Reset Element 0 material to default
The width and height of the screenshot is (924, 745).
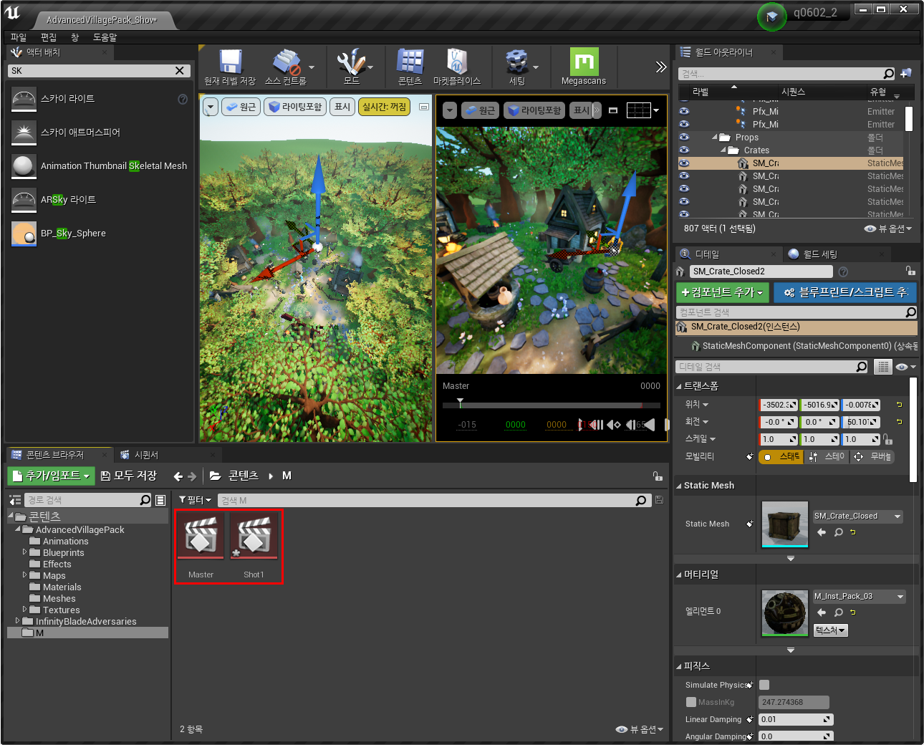click(x=853, y=612)
